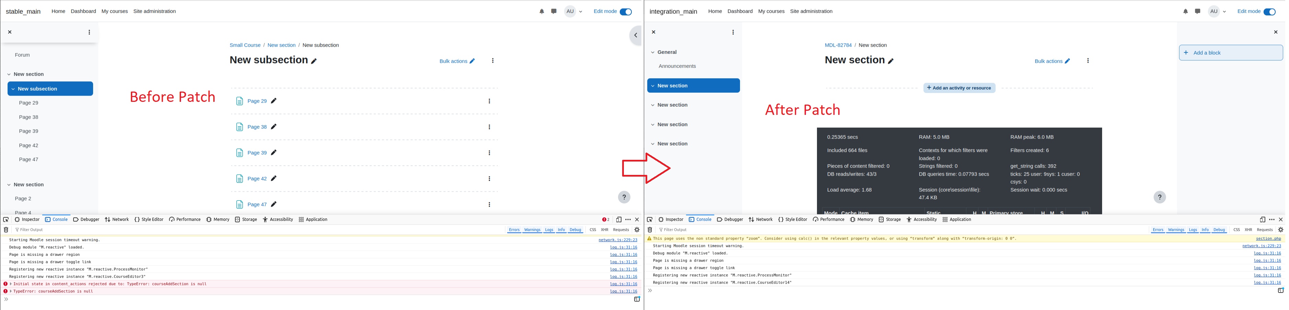This screenshot has height=310, width=1289.
Task: Edit Page 29 title pencil
Action: coord(274,101)
